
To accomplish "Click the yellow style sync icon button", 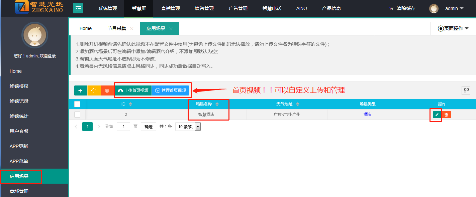I will point(94,90).
